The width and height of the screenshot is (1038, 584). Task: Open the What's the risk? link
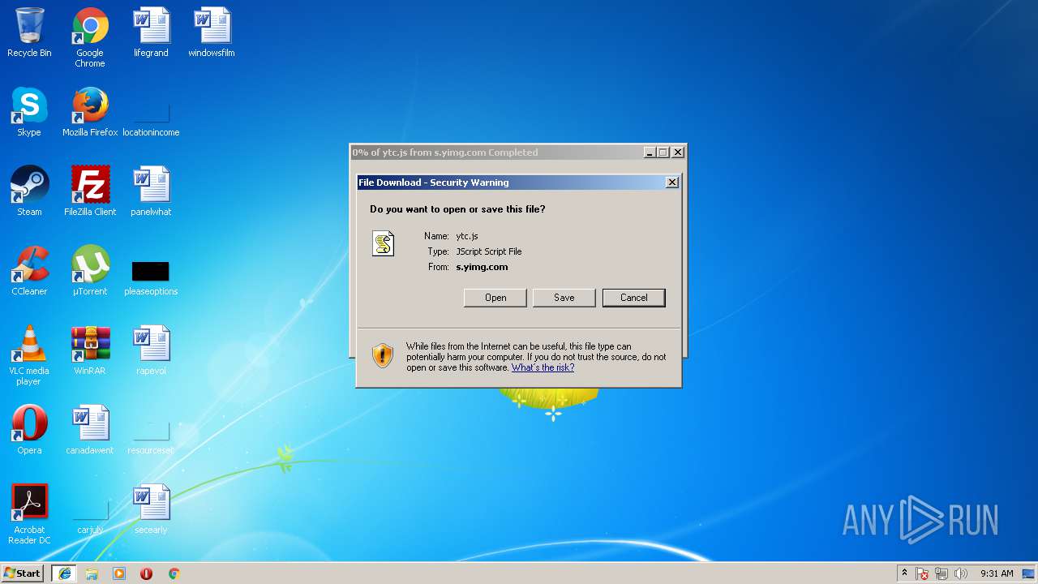pos(543,367)
